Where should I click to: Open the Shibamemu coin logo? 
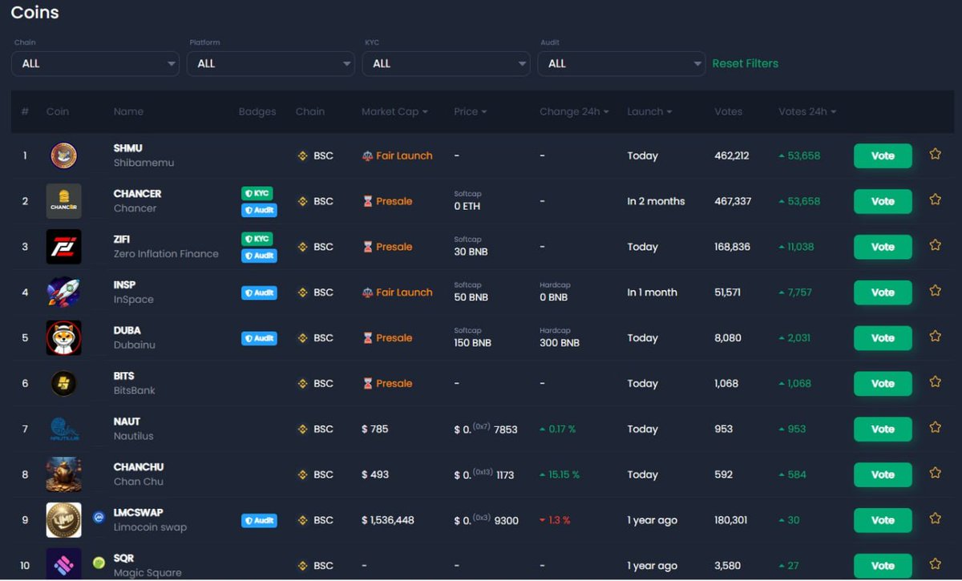coord(63,155)
